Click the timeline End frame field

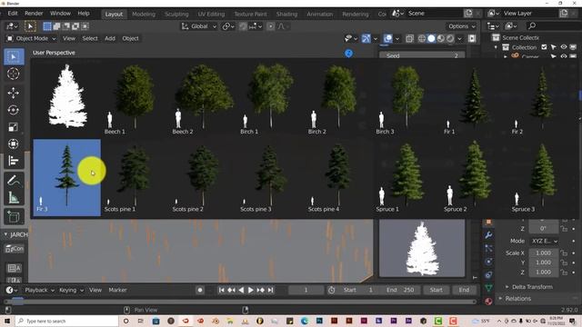tap(400, 290)
